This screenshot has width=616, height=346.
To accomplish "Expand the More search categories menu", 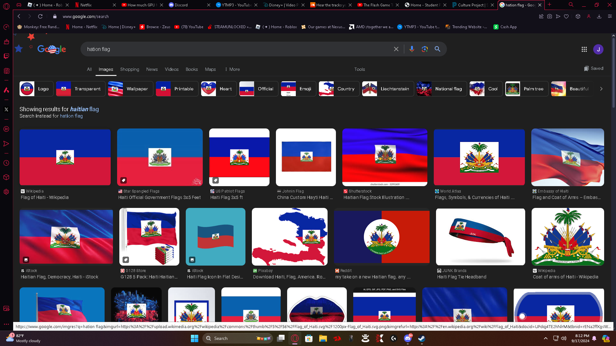I will click(232, 69).
